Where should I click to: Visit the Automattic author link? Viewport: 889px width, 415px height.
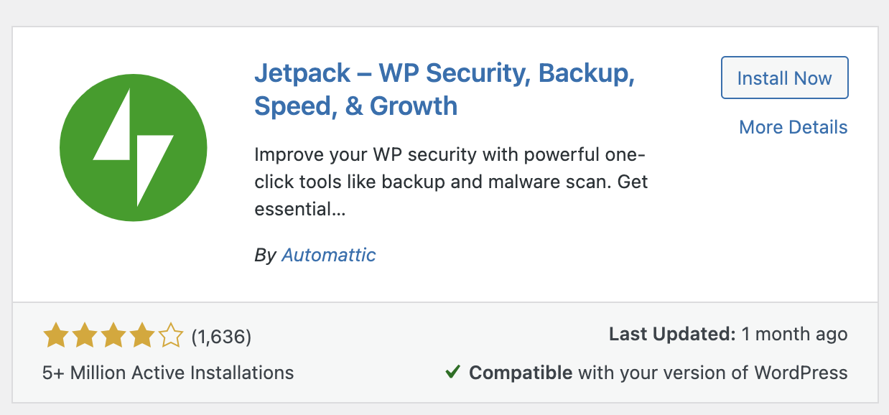pos(328,254)
